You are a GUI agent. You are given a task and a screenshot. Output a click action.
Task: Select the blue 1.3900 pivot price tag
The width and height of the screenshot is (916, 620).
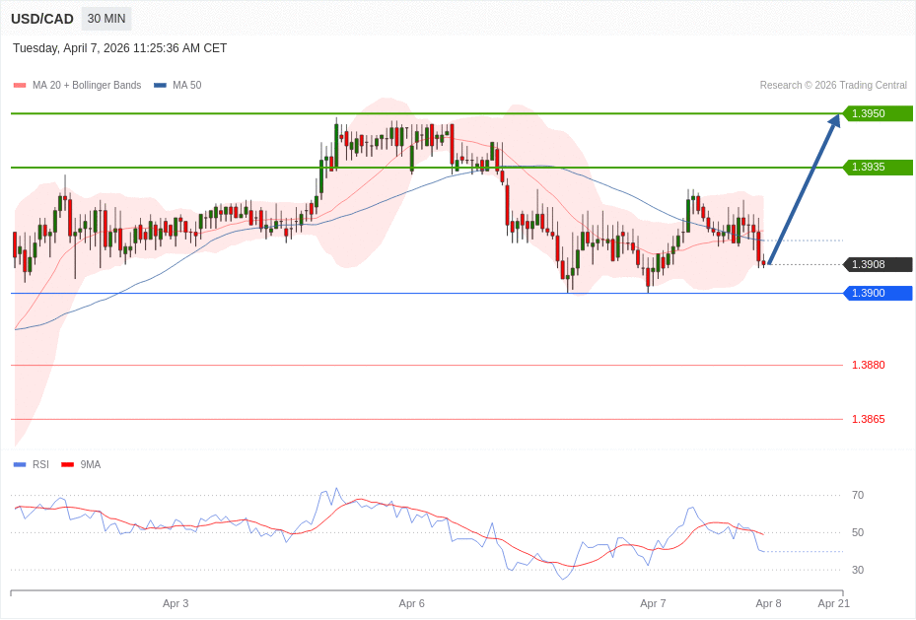[x=878, y=293]
